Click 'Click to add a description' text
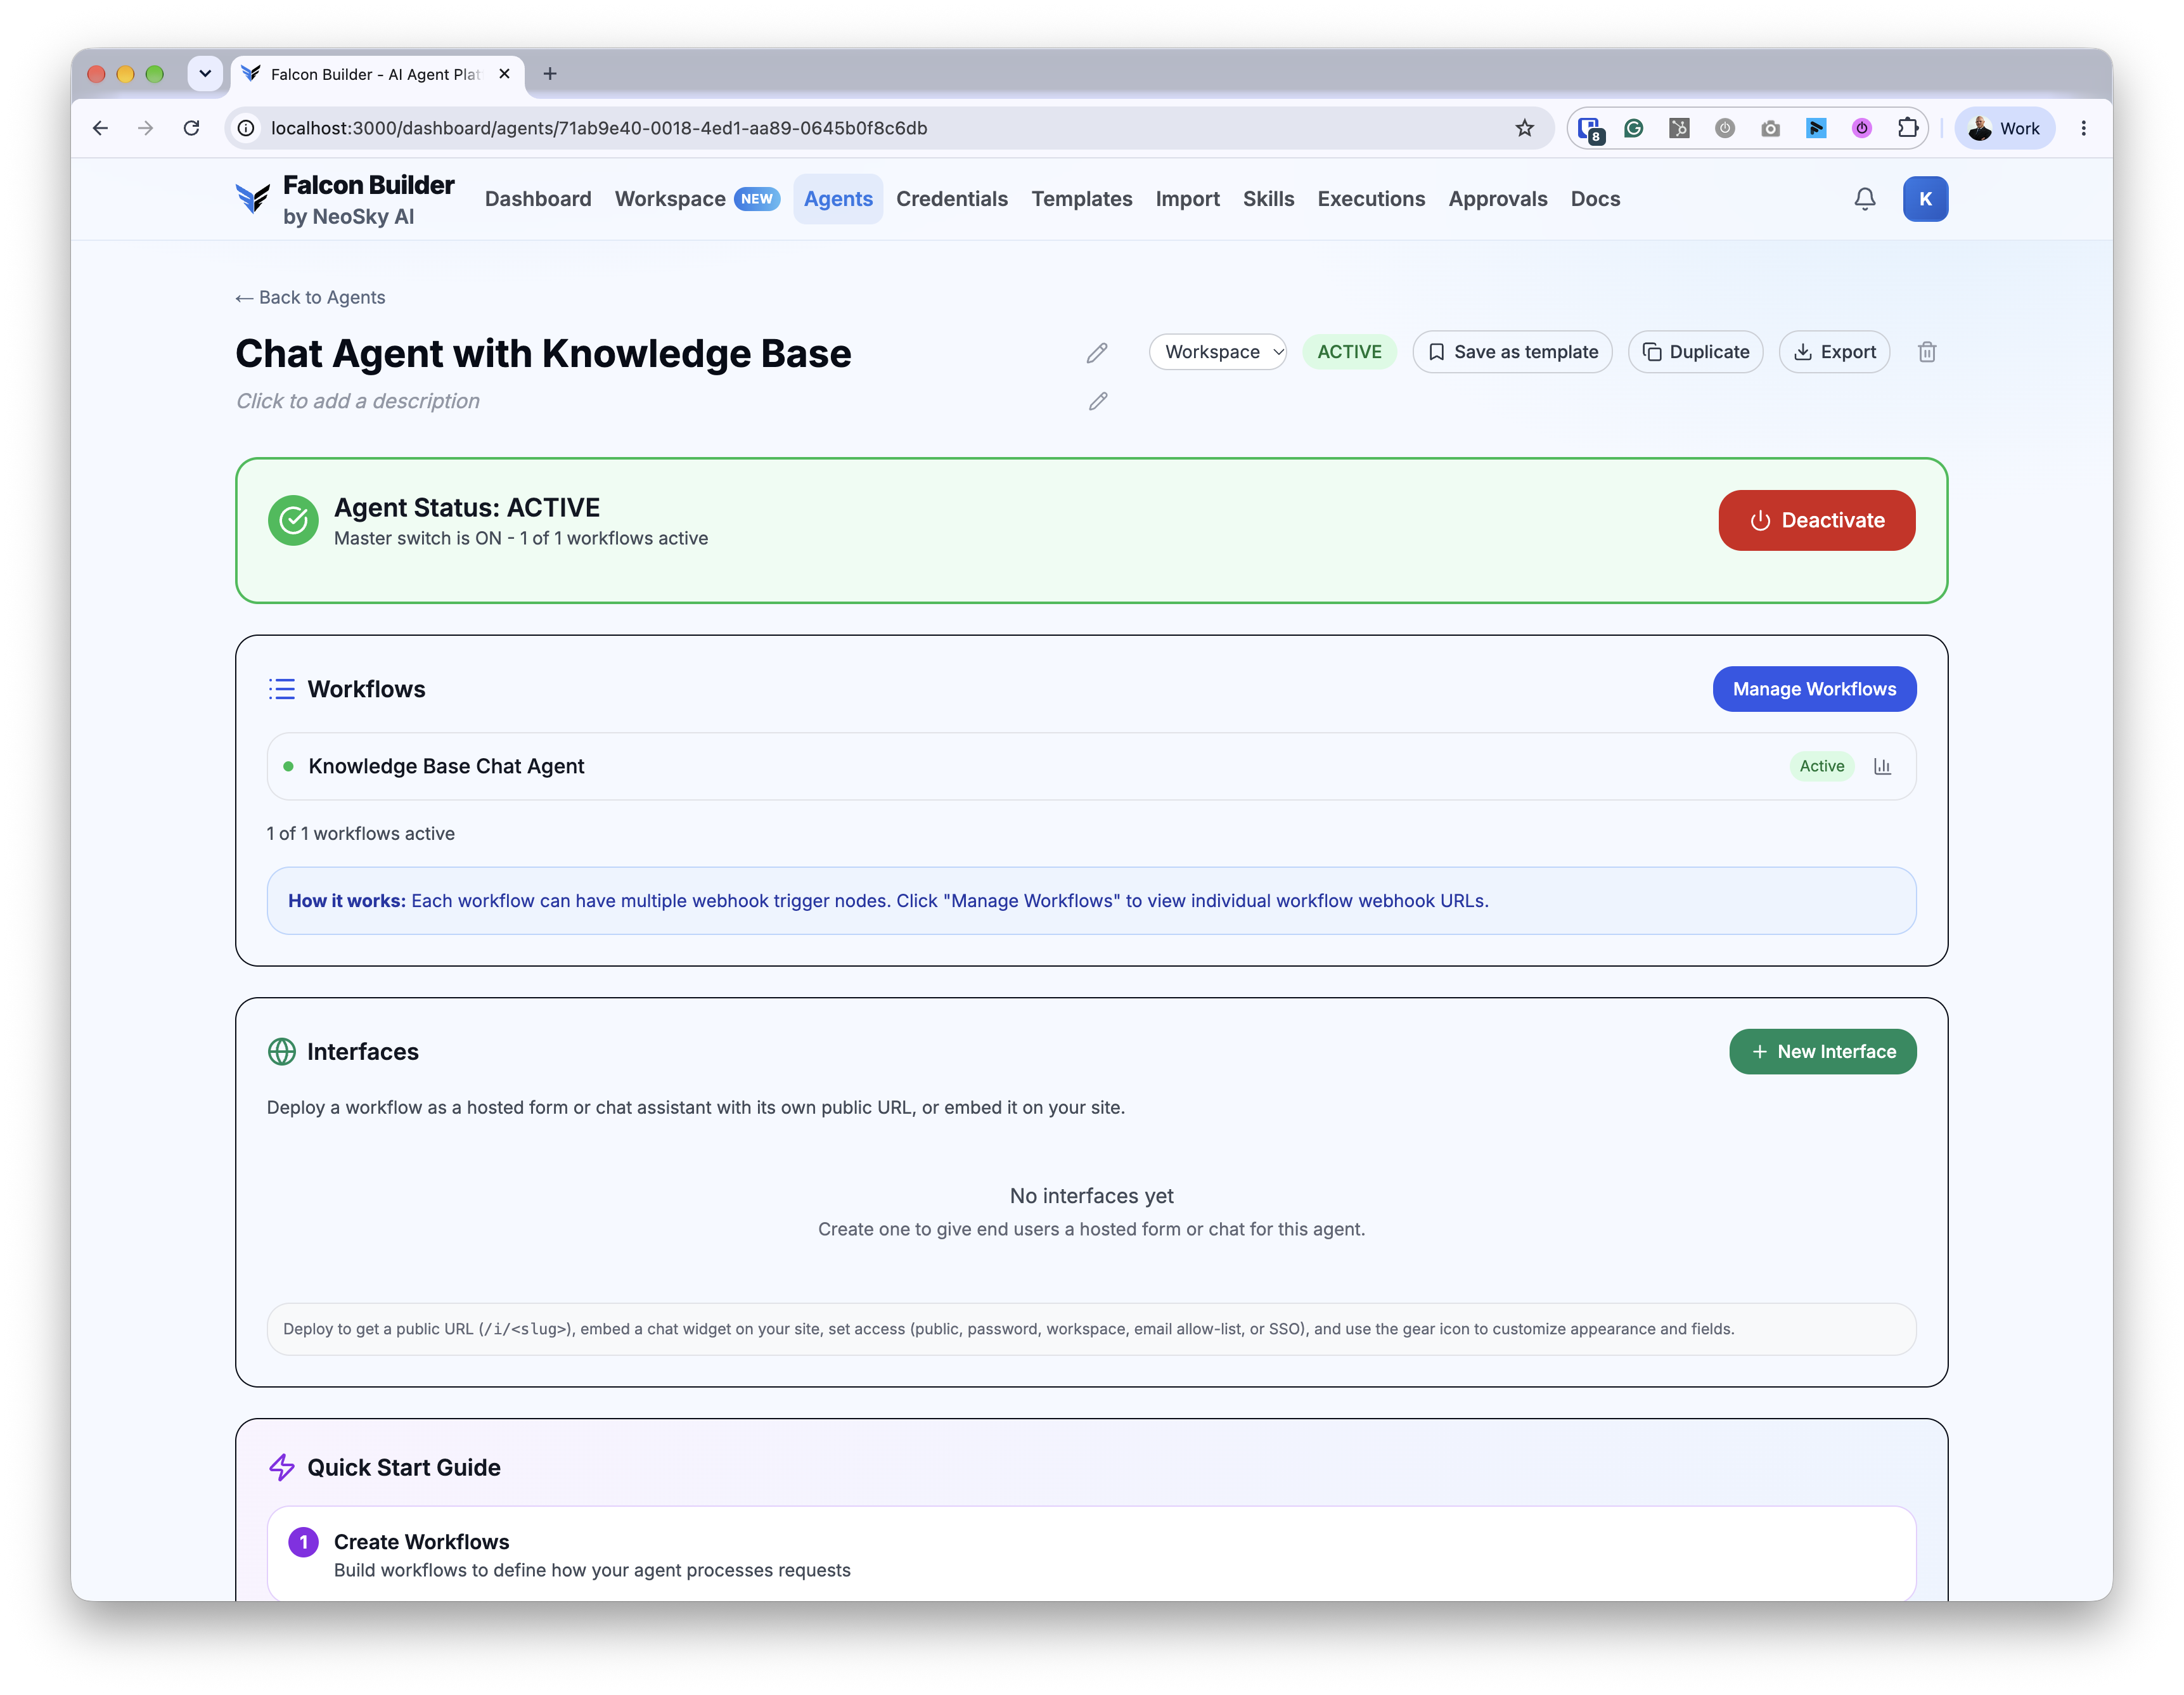Viewport: 2184px width, 1695px height. (358, 401)
